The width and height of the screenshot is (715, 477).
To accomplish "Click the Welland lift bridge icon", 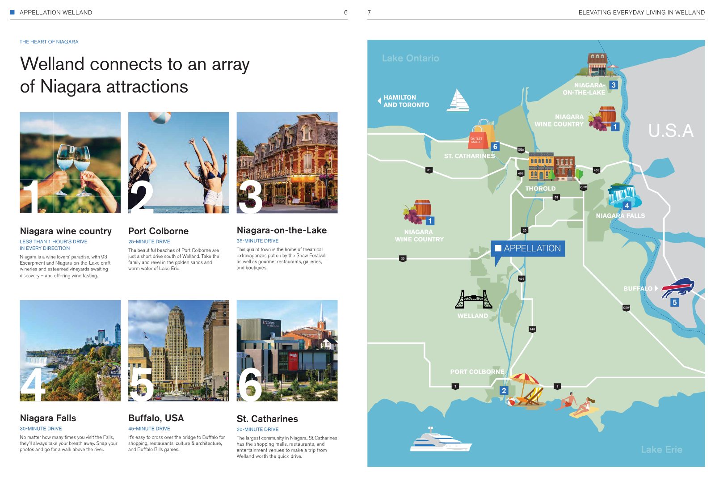I will (474, 299).
